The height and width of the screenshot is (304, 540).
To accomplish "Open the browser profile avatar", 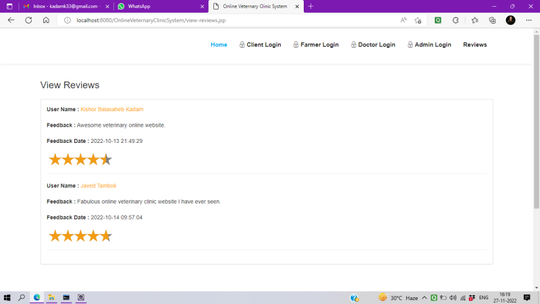I will click(x=510, y=20).
